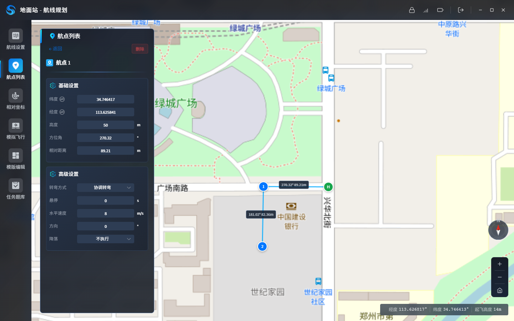The height and width of the screenshot is (321, 514).
Task: Expand the 降落 不执行 dropdown
Action: 106,239
